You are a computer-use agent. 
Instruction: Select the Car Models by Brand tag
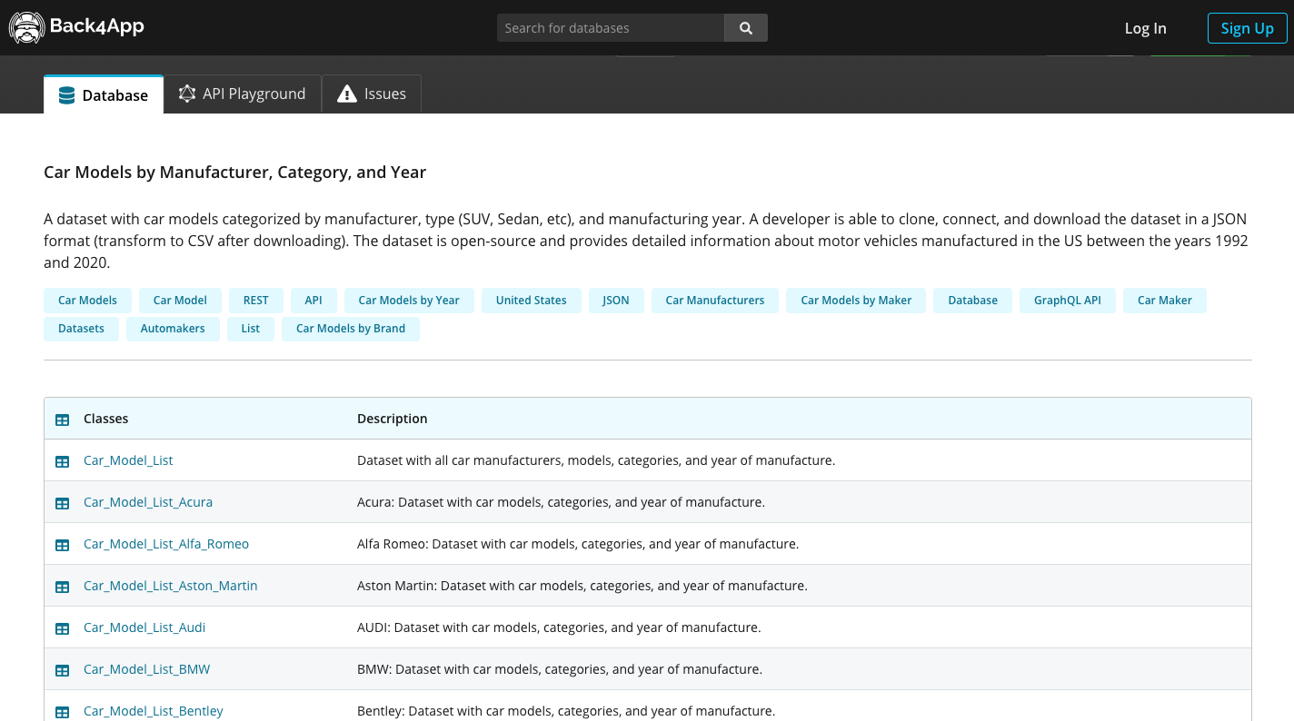351,329
